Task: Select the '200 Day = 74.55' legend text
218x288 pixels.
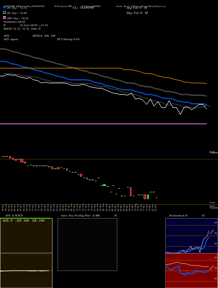Action: pyautogui.click(x=17, y=18)
